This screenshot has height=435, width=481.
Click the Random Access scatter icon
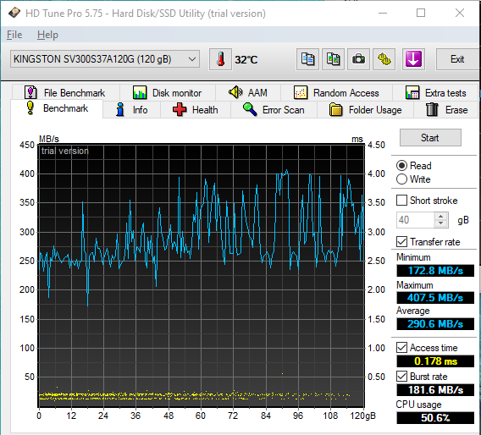click(301, 92)
